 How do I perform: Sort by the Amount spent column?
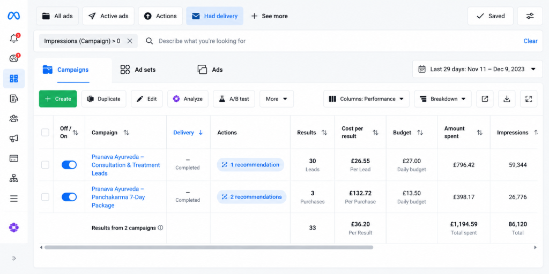480,133
